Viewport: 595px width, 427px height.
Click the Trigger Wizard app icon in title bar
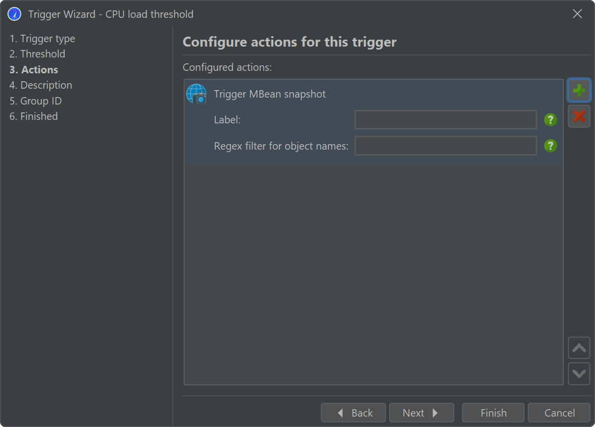tap(14, 14)
